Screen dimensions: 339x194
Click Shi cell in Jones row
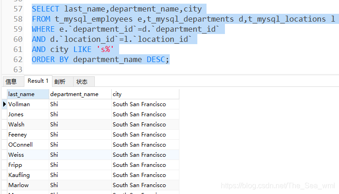tap(80, 114)
